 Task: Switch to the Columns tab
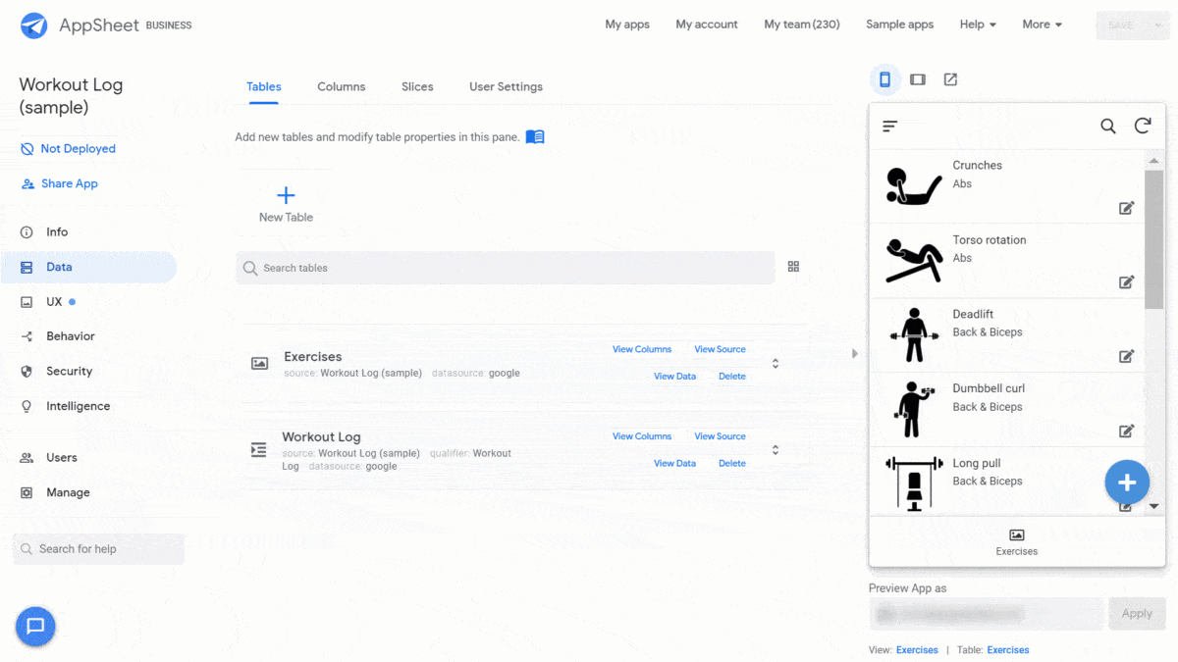pos(342,86)
